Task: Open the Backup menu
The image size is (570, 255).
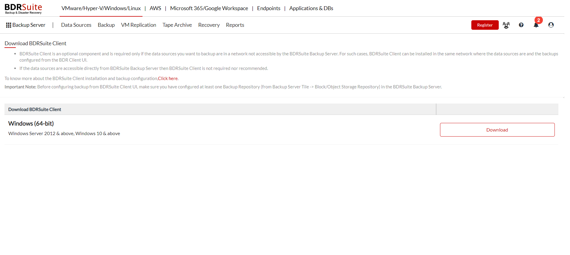Action: pyautogui.click(x=106, y=25)
